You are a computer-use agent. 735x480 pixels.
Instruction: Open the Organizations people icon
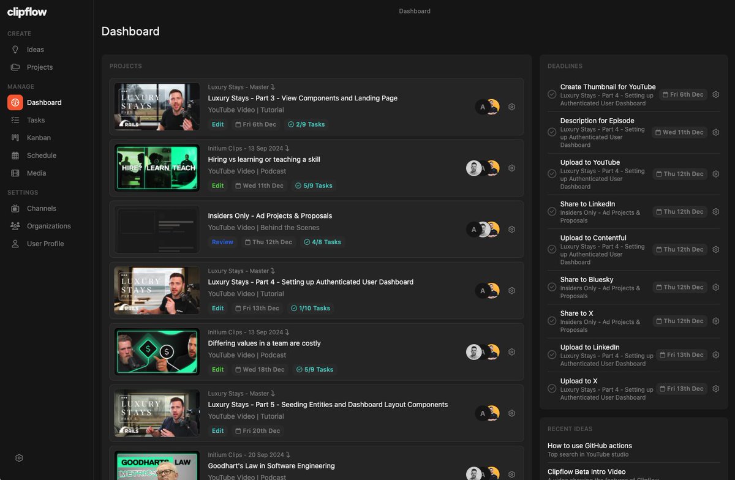tap(15, 226)
